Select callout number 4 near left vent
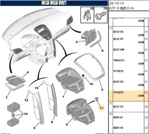This screenshot has width=149, height=134. (x=28, y=72)
